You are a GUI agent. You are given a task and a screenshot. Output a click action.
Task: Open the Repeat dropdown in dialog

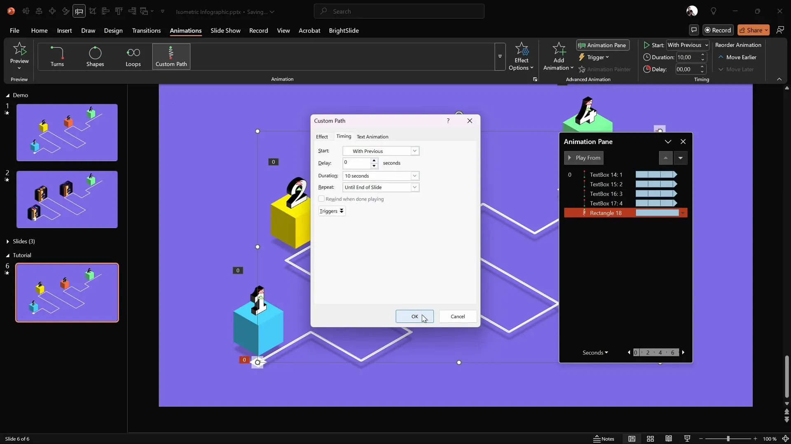[414, 187]
